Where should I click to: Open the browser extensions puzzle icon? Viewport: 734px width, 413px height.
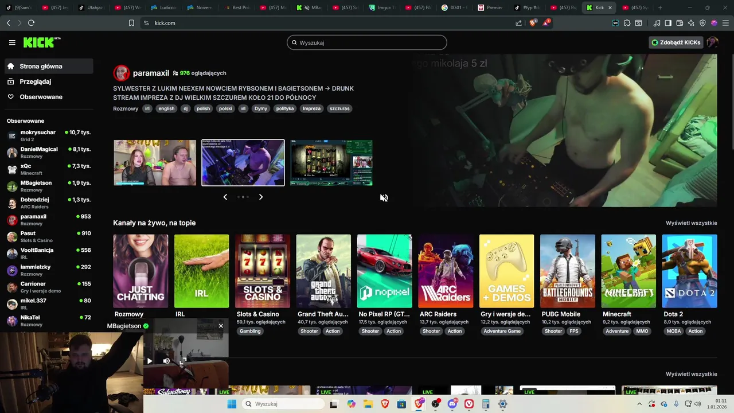pyautogui.click(x=627, y=23)
